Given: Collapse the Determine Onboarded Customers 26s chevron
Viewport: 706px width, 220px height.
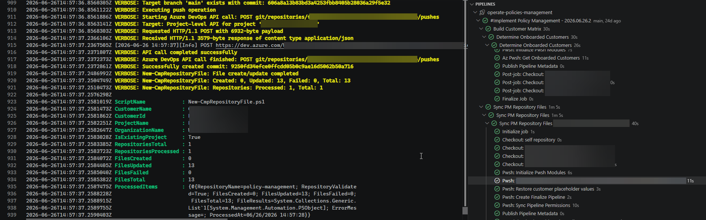Looking at the screenshot, I should tap(487, 45).
